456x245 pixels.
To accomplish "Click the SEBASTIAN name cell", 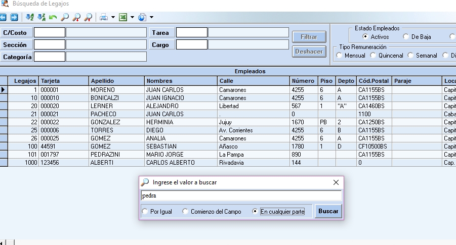I will (x=181, y=146).
